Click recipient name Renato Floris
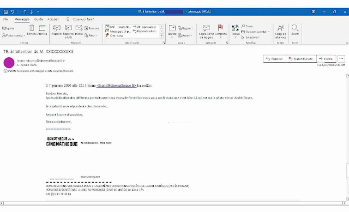Image resolution: width=349 pixels, height=212 pixels. click(28, 65)
